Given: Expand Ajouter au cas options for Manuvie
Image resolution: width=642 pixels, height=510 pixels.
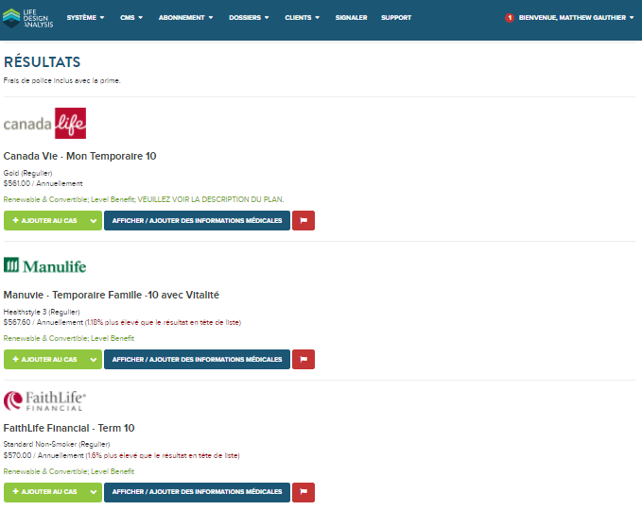Looking at the screenshot, I should [x=94, y=359].
